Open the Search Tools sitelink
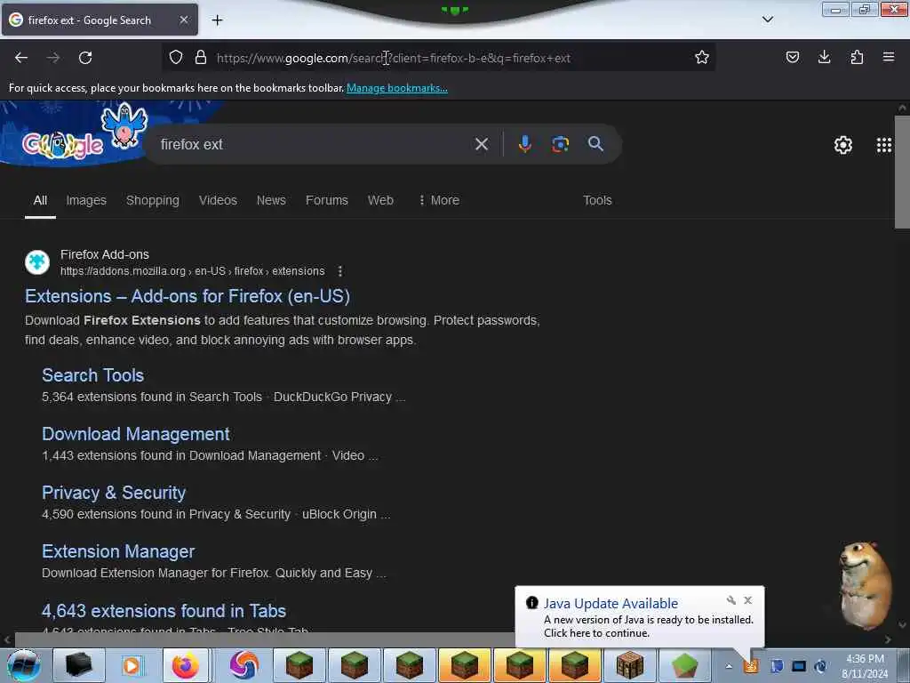 (92, 375)
